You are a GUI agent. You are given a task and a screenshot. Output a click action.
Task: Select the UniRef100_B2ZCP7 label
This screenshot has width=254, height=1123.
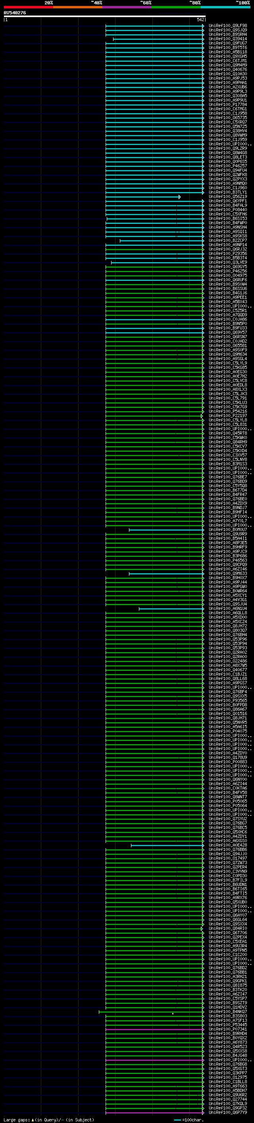coord(227,241)
